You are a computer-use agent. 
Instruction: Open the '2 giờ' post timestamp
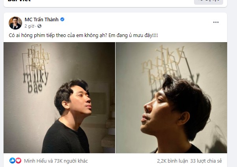(x=29, y=26)
